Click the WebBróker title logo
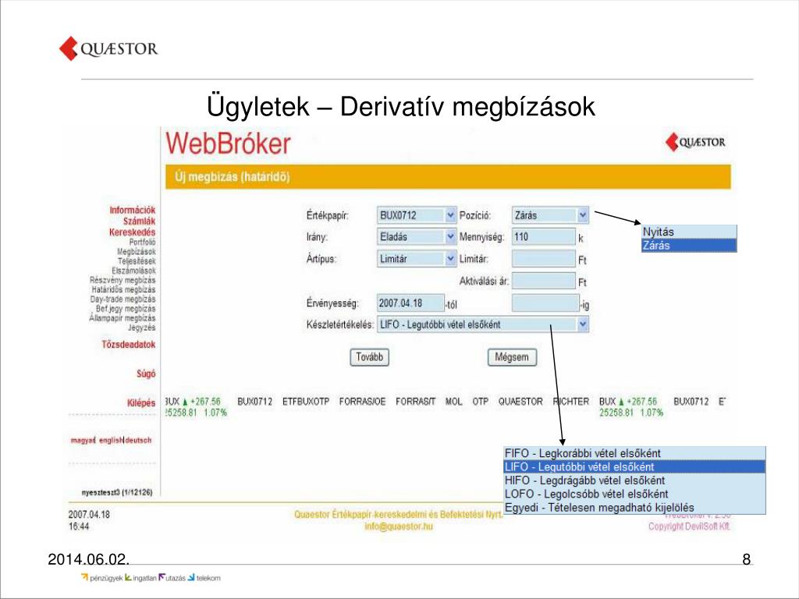Screen dimensions: 799x599 228,144
